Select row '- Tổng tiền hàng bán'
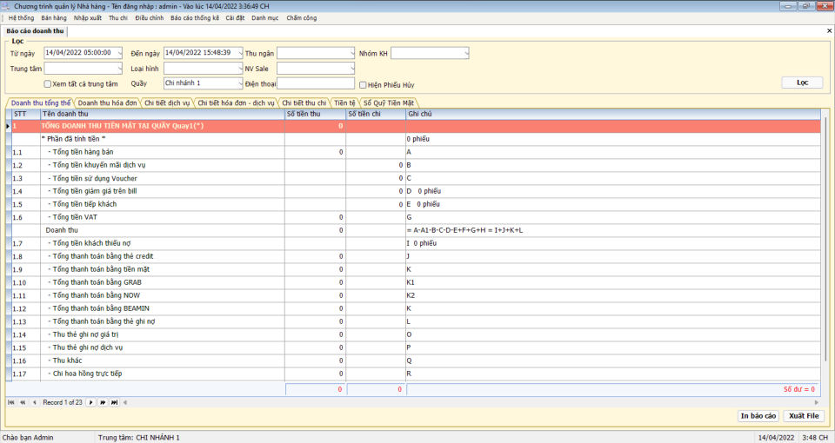This screenshot has height=443, width=835. [x=416, y=152]
